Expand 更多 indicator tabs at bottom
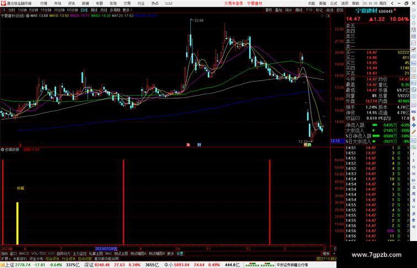Viewport: 417px width, 268px height. (170, 254)
